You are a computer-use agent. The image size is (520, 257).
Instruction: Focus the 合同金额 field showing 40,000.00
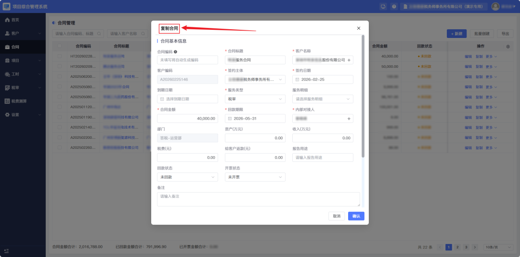tap(187, 118)
